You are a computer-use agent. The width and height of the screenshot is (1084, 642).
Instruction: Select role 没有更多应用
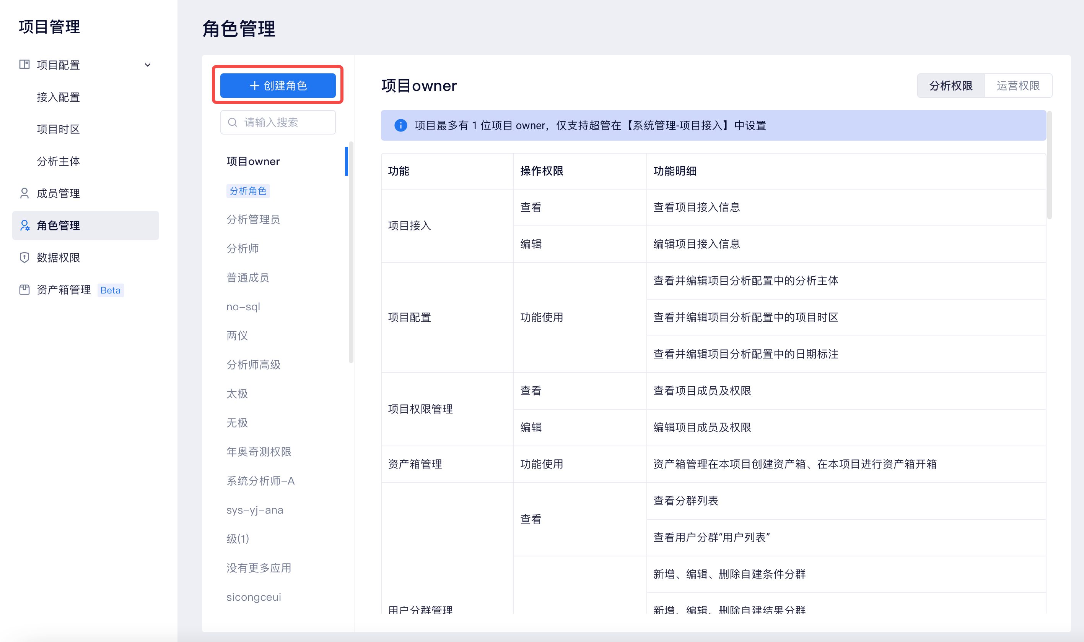point(259,567)
